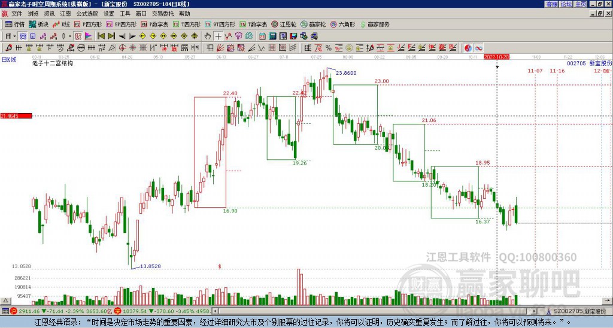This screenshot has width=613, height=328.
Task: Jump to last bar with the skip-to-end arrow
Action: click(111, 36)
